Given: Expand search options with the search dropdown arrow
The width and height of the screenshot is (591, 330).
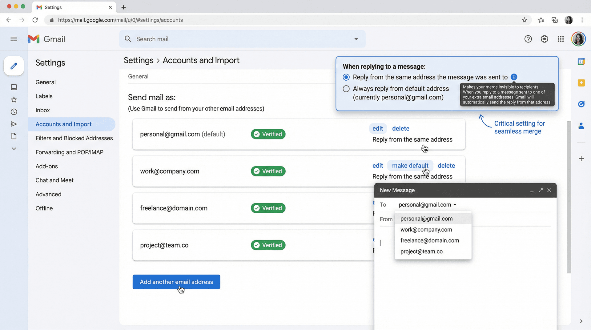Looking at the screenshot, I should click(356, 39).
